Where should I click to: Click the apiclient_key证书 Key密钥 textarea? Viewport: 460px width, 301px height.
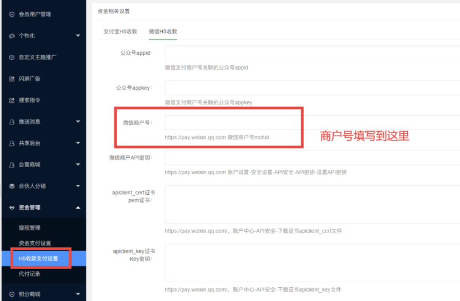click(x=313, y=263)
